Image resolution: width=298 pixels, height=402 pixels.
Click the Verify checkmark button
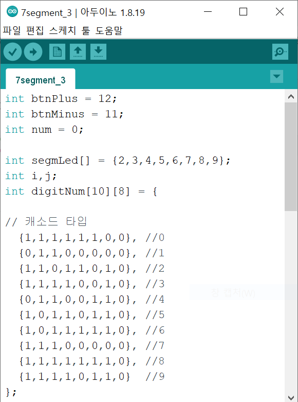[12, 52]
